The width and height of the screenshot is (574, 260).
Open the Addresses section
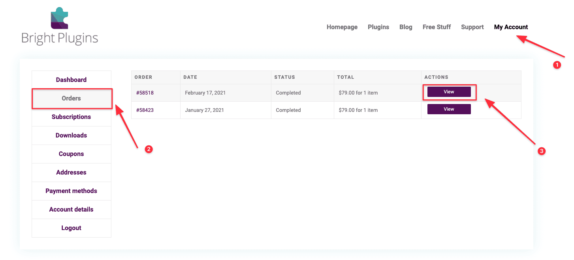[x=71, y=172]
